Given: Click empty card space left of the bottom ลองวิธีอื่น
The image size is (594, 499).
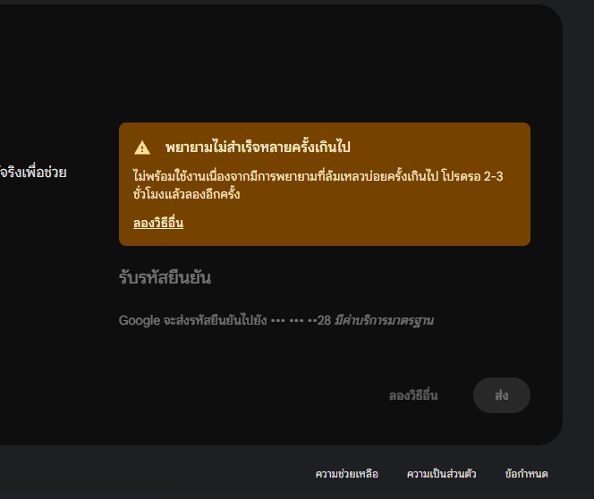Looking at the screenshot, I should [246, 395].
